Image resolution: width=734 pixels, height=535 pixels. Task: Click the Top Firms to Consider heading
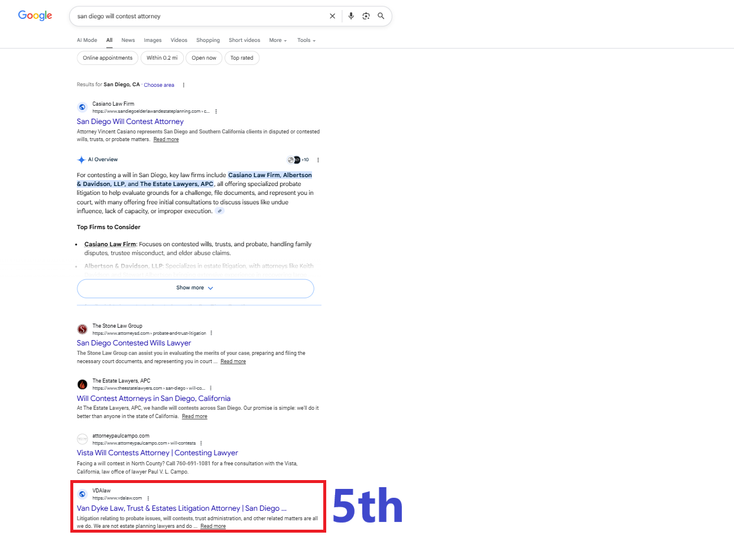click(109, 227)
